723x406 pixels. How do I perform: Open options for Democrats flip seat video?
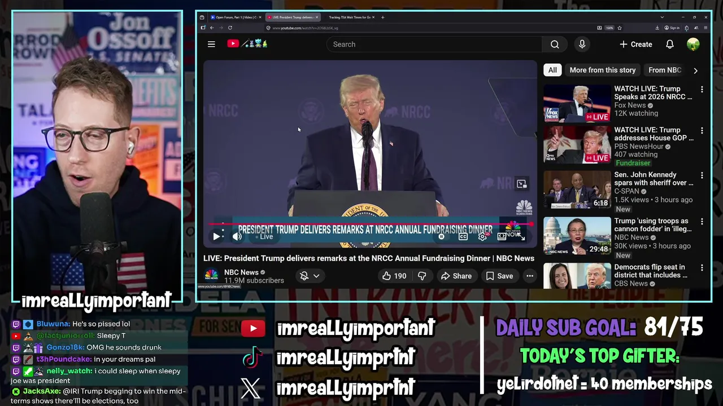click(702, 268)
